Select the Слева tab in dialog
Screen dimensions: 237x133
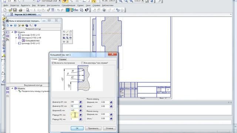coord(54,59)
